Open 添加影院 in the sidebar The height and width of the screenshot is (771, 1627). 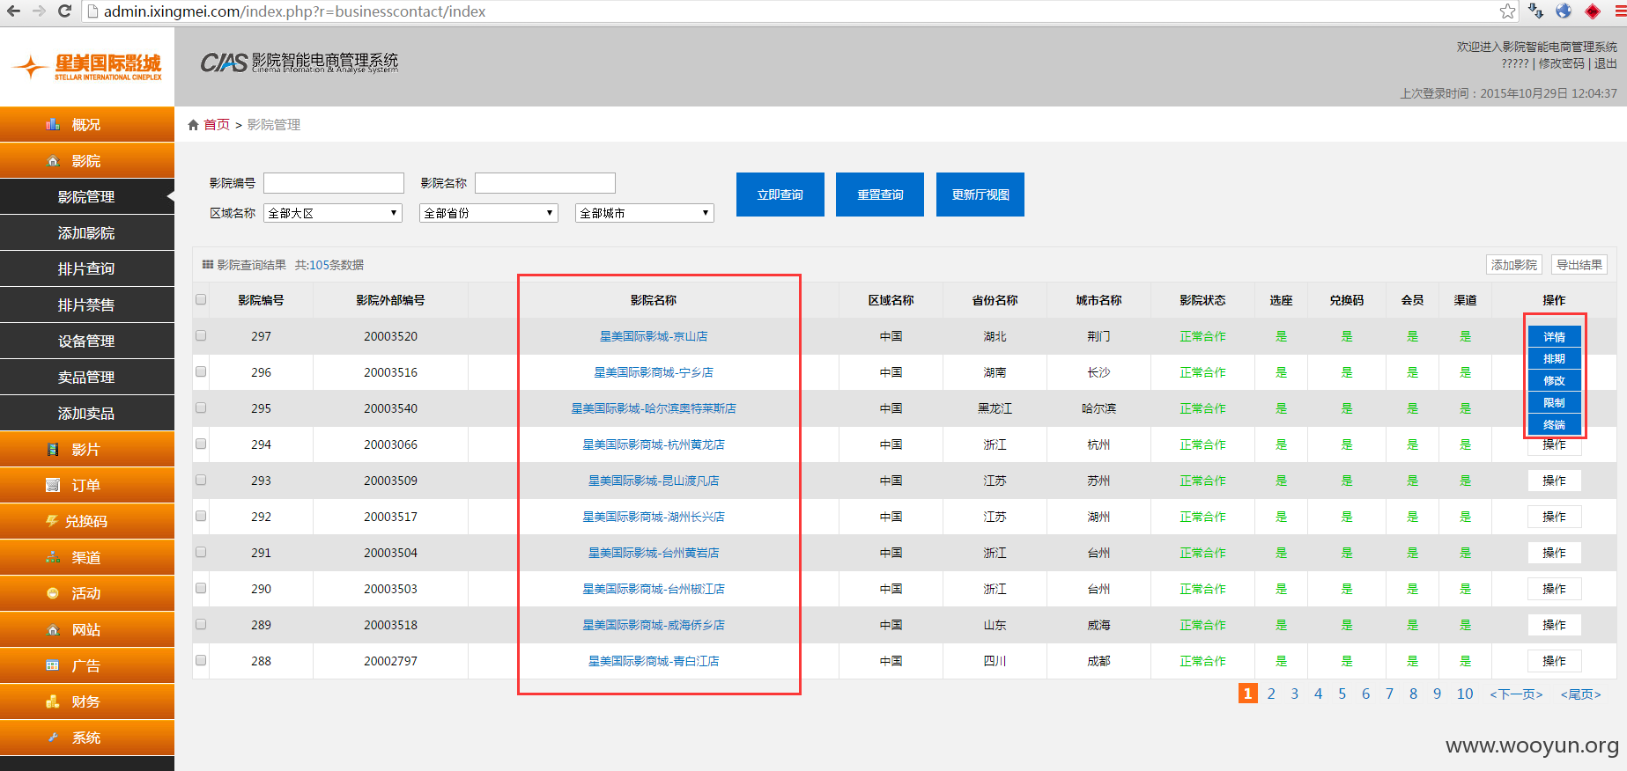87,232
